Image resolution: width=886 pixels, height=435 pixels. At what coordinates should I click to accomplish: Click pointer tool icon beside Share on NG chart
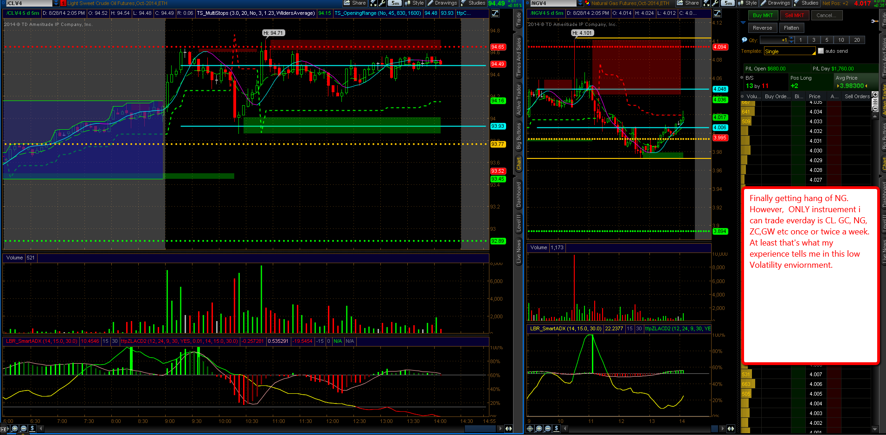[706, 3]
